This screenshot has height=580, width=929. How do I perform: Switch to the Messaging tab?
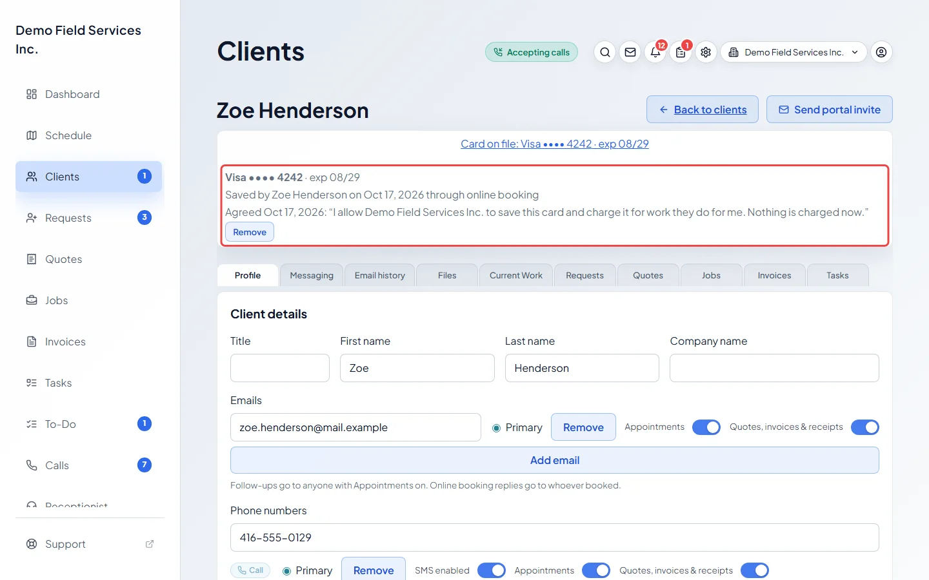tap(312, 275)
